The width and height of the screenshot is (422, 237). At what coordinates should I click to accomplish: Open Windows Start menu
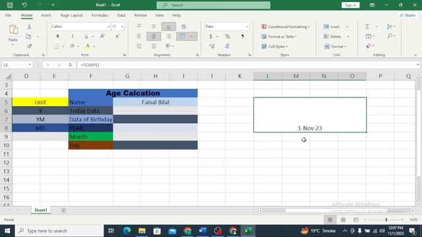tap(7, 230)
